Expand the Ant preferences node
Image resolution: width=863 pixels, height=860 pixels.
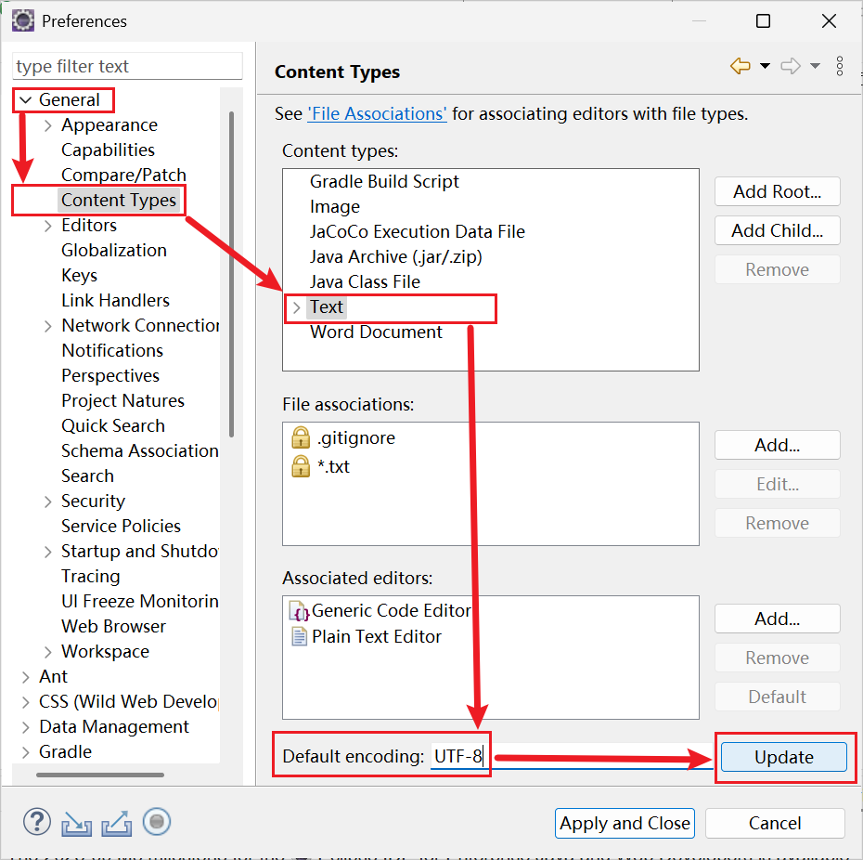pos(25,676)
